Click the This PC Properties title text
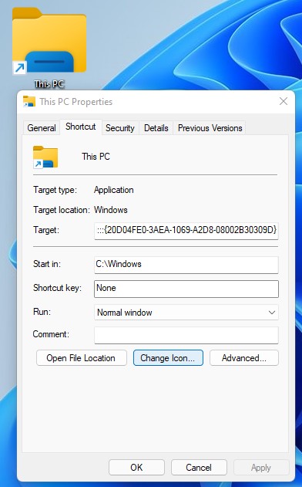This screenshot has height=487, width=302. click(x=76, y=102)
